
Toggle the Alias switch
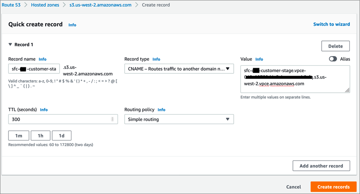coord(333,59)
